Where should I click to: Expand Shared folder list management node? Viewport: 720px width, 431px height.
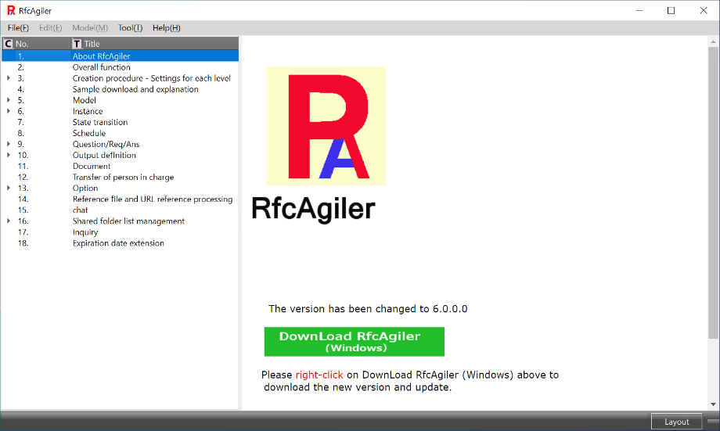(9, 221)
